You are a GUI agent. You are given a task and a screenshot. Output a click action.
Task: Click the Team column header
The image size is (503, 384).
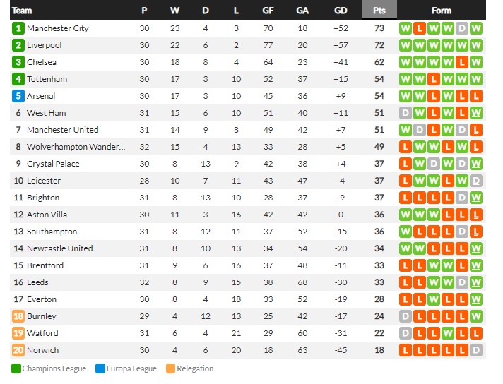[x=22, y=11]
